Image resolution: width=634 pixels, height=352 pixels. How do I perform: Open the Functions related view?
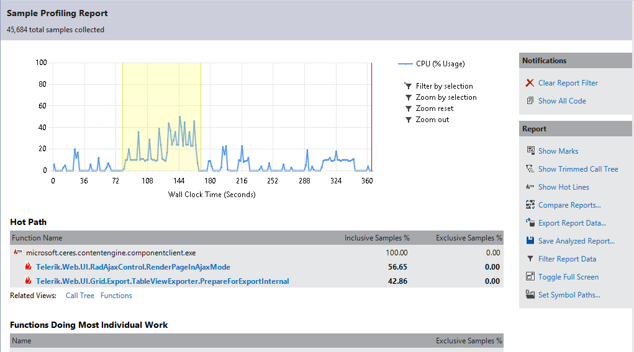tap(116, 296)
